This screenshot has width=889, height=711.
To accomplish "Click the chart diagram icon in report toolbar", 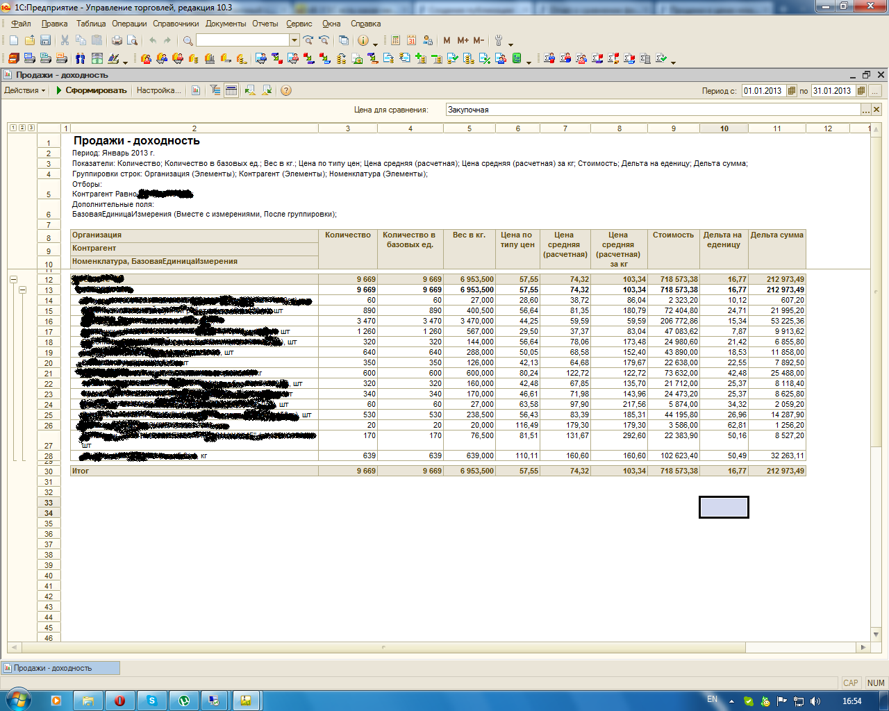I will pos(196,90).
